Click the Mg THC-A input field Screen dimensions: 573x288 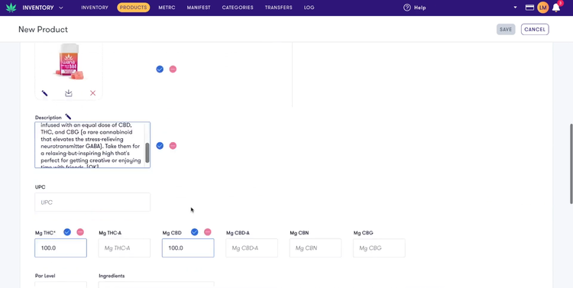125,248
